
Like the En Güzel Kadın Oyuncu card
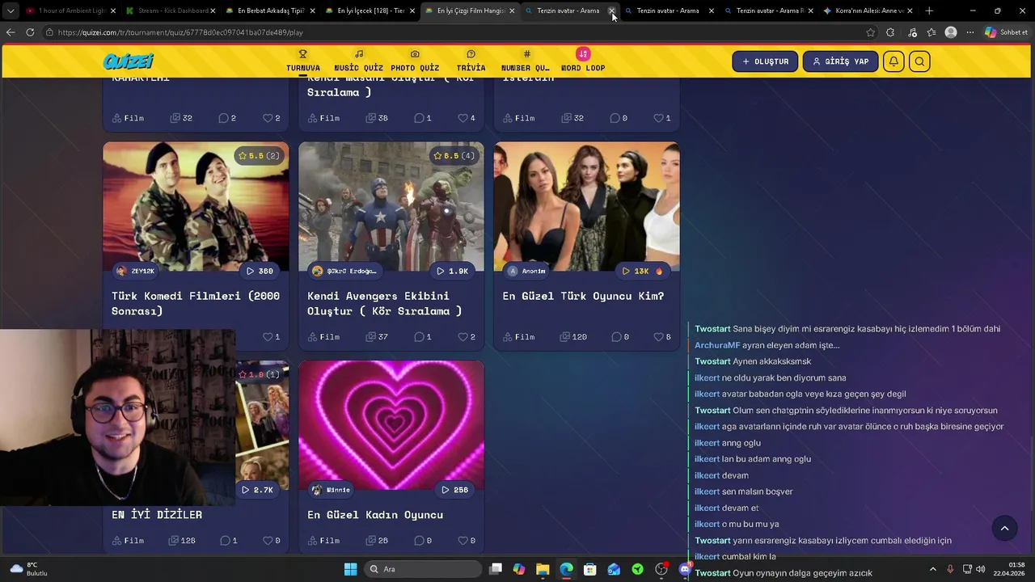(x=467, y=540)
